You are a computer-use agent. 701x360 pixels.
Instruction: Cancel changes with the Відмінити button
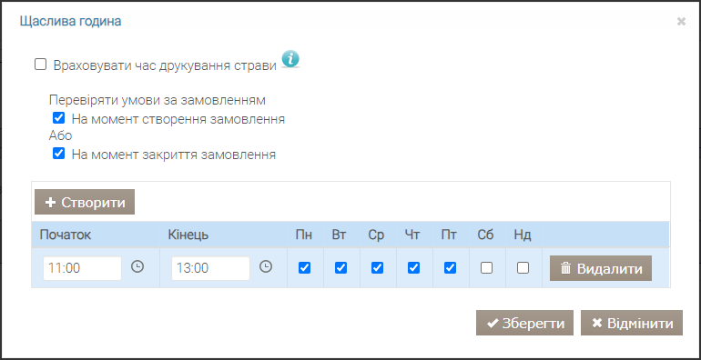click(x=632, y=323)
